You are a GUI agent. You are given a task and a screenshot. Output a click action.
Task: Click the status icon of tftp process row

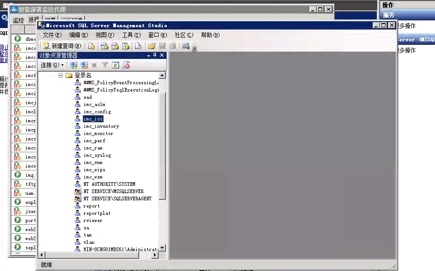18,184
